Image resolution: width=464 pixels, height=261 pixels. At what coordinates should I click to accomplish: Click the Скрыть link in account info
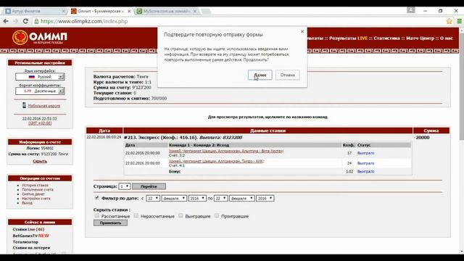pyautogui.click(x=40, y=161)
